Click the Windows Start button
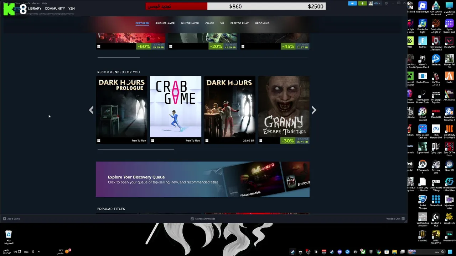The image size is (456, 256). click(x=450, y=252)
